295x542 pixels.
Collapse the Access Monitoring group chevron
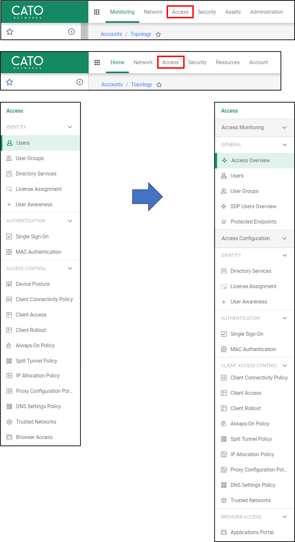[284, 128]
